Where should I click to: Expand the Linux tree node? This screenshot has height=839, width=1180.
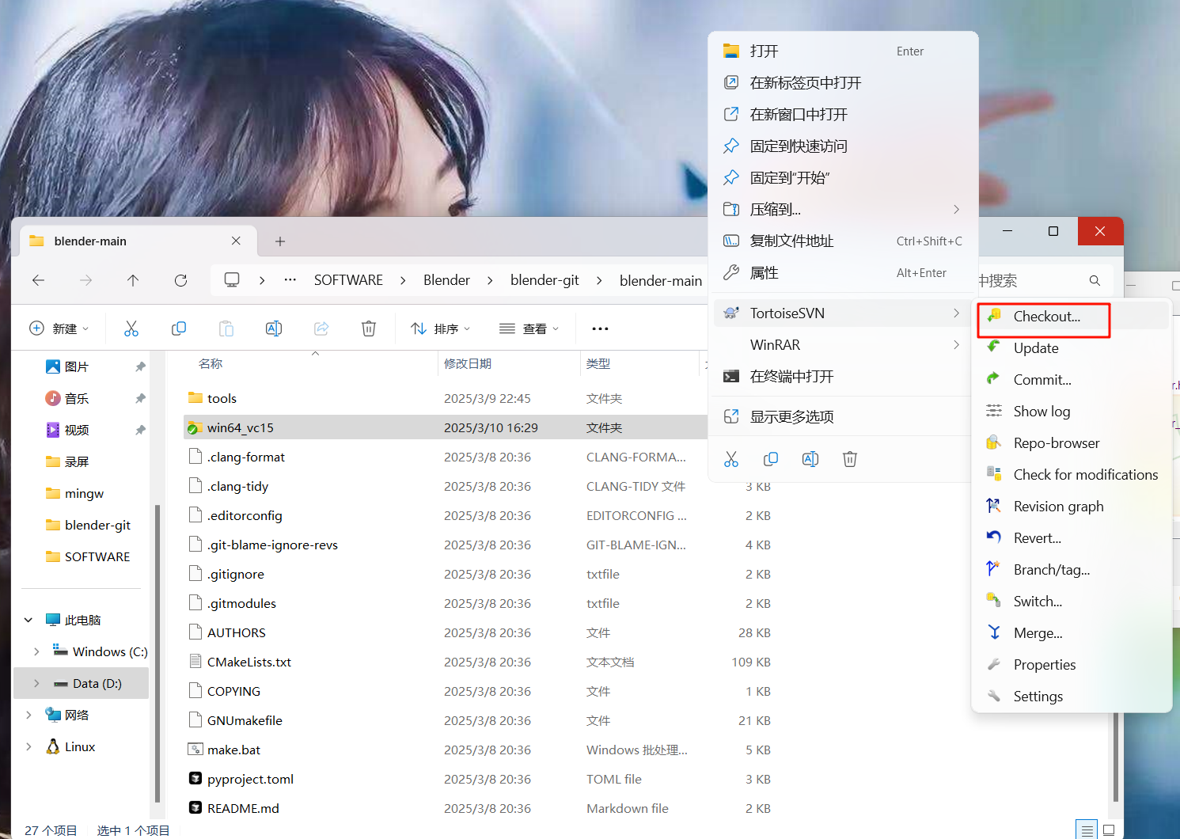pos(28,746)
